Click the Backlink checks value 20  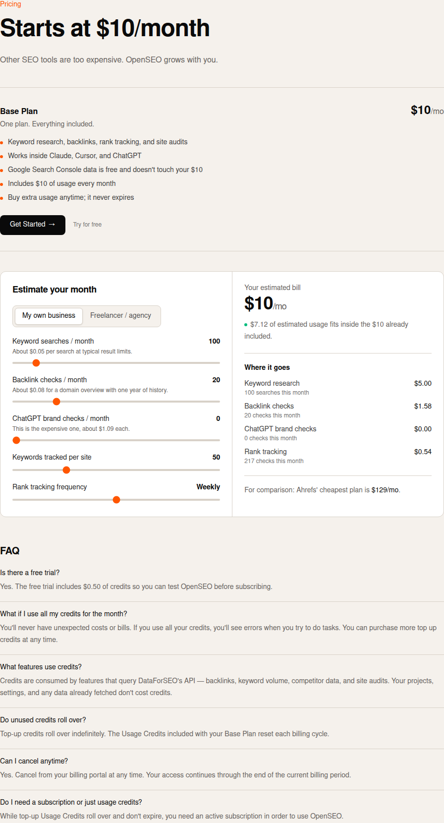click(216, 380)
